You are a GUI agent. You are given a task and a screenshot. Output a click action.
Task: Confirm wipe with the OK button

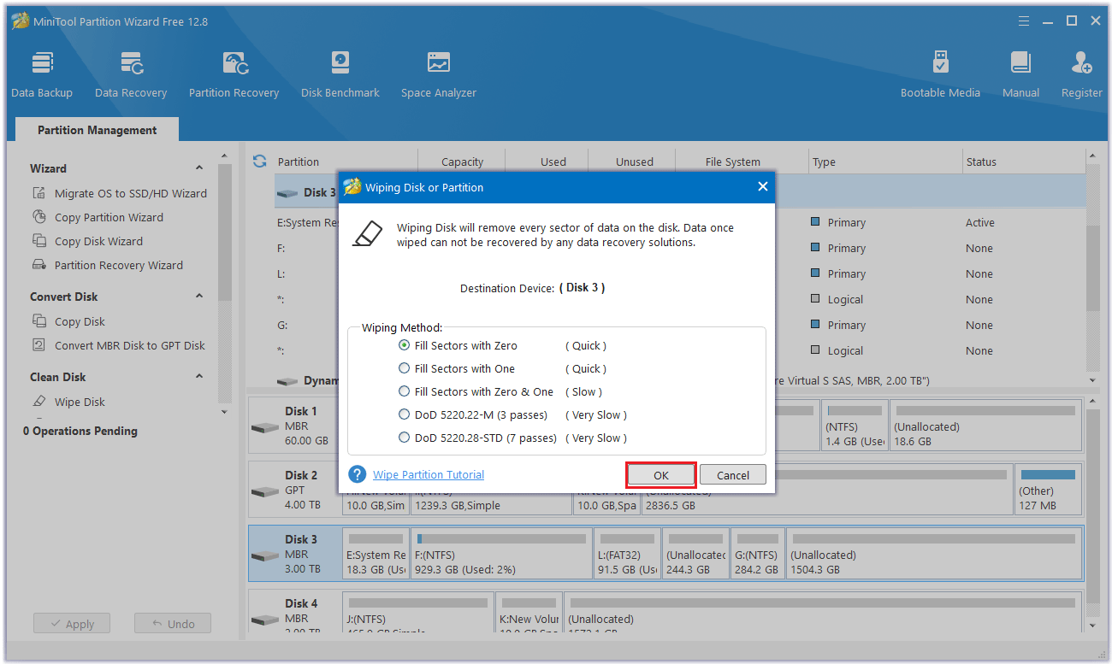click(660, 475)
